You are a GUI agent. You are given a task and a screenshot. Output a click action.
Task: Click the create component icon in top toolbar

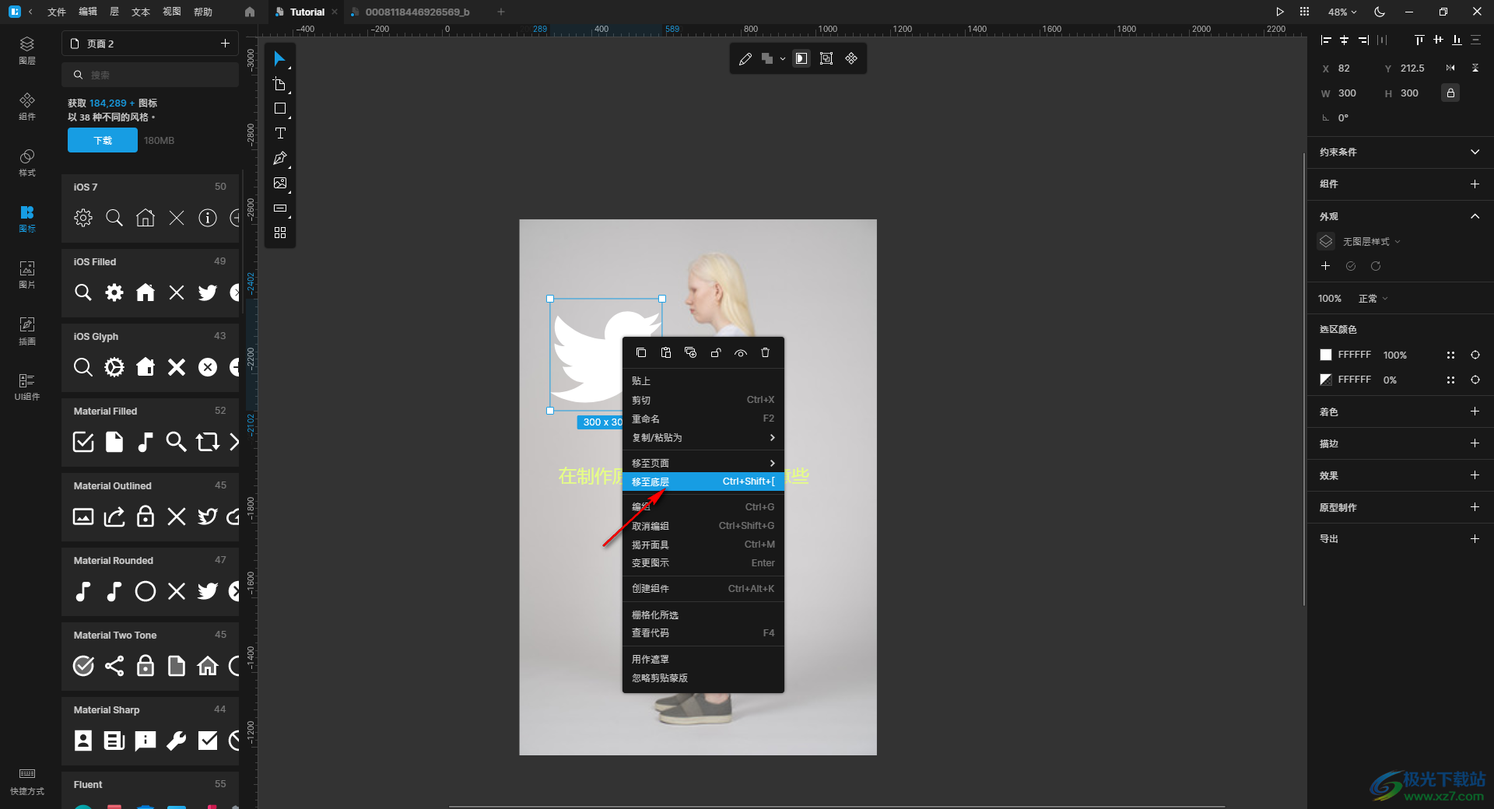[851, 58]
